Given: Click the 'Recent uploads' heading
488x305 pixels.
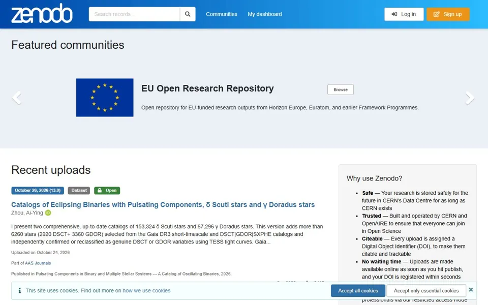Looking at the screenshot, I should (x=51, y=170).
